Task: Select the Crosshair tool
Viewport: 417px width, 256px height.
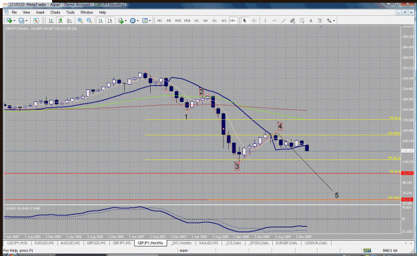Action: 254,21
